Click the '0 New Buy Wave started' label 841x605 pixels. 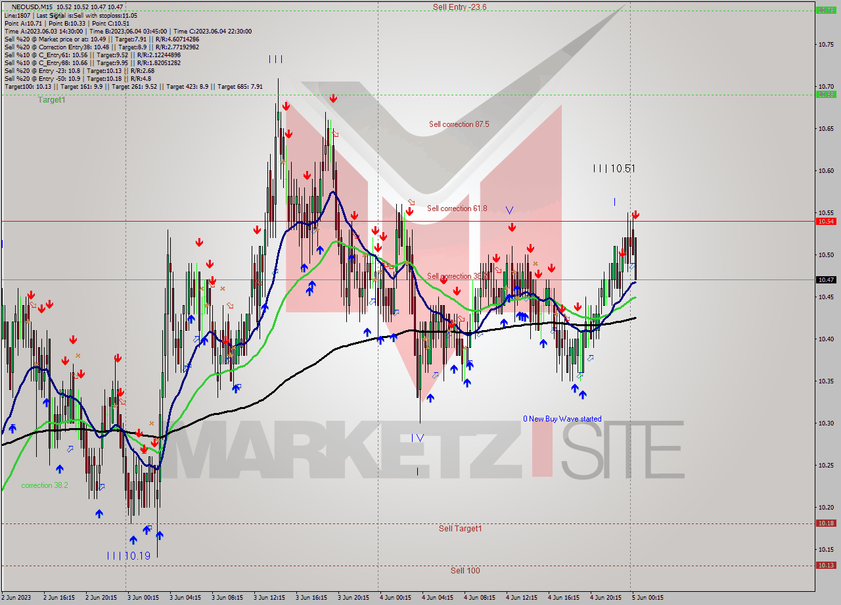562,419
